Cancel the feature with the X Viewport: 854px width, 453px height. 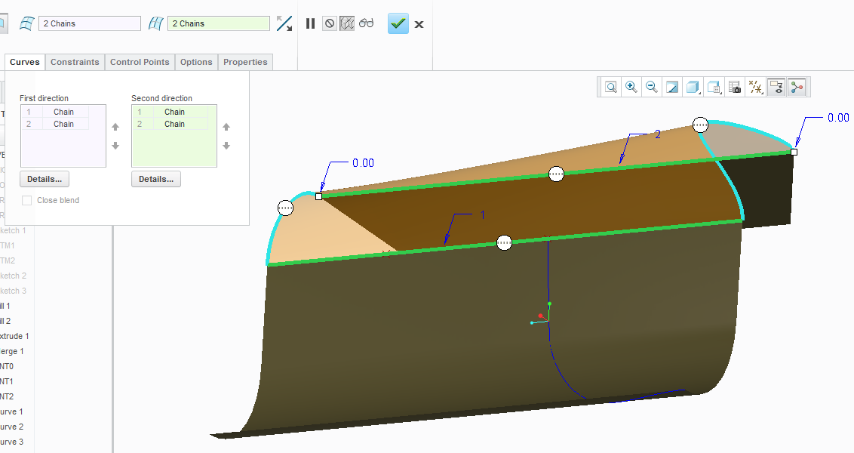pyautogui.click(x=419, y=24)
